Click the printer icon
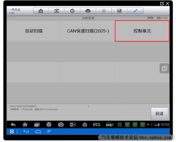This screenshot has height=142, width=176. click(x=88, y=11)
